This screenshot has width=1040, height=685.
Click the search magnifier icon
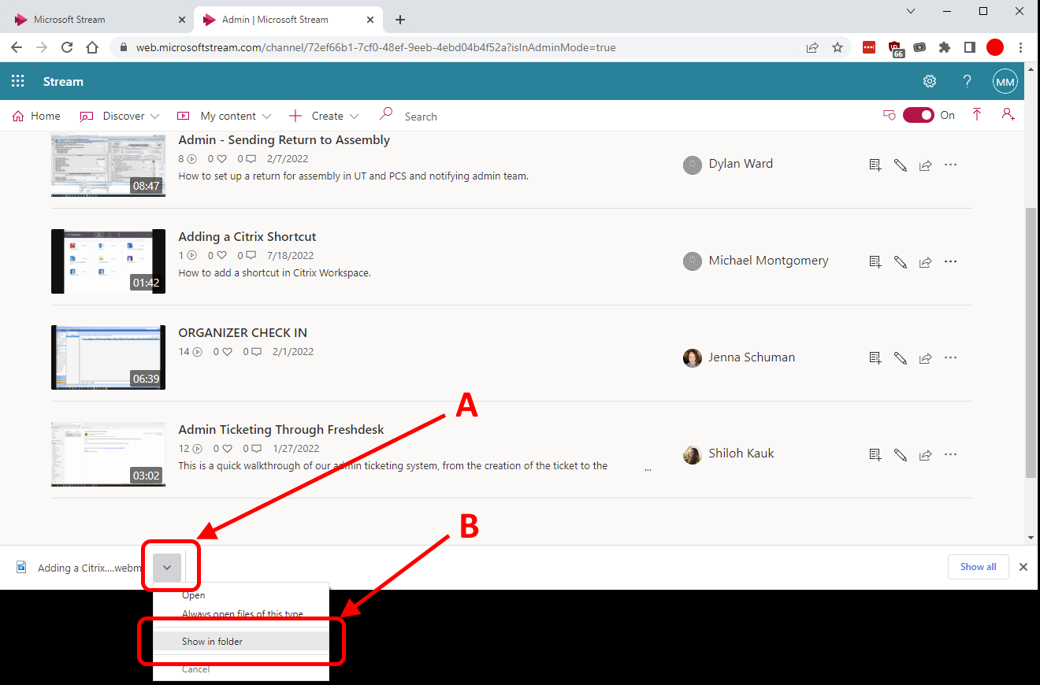pyautogui.click(x=386, y=115)
